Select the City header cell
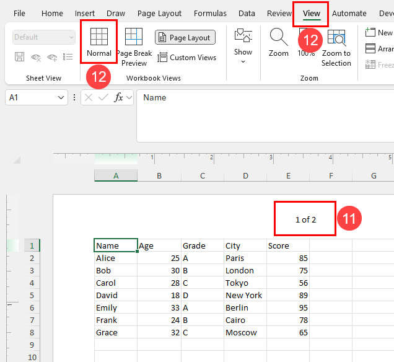 pos(245,245)
